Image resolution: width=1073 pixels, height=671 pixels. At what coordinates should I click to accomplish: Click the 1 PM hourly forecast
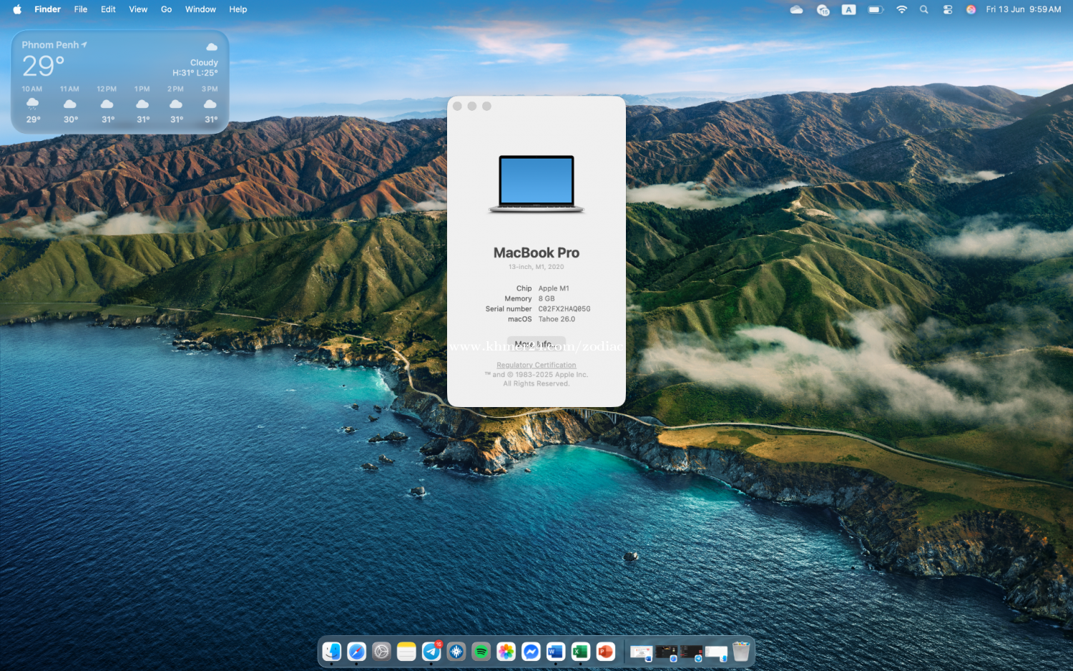[142, 104]
